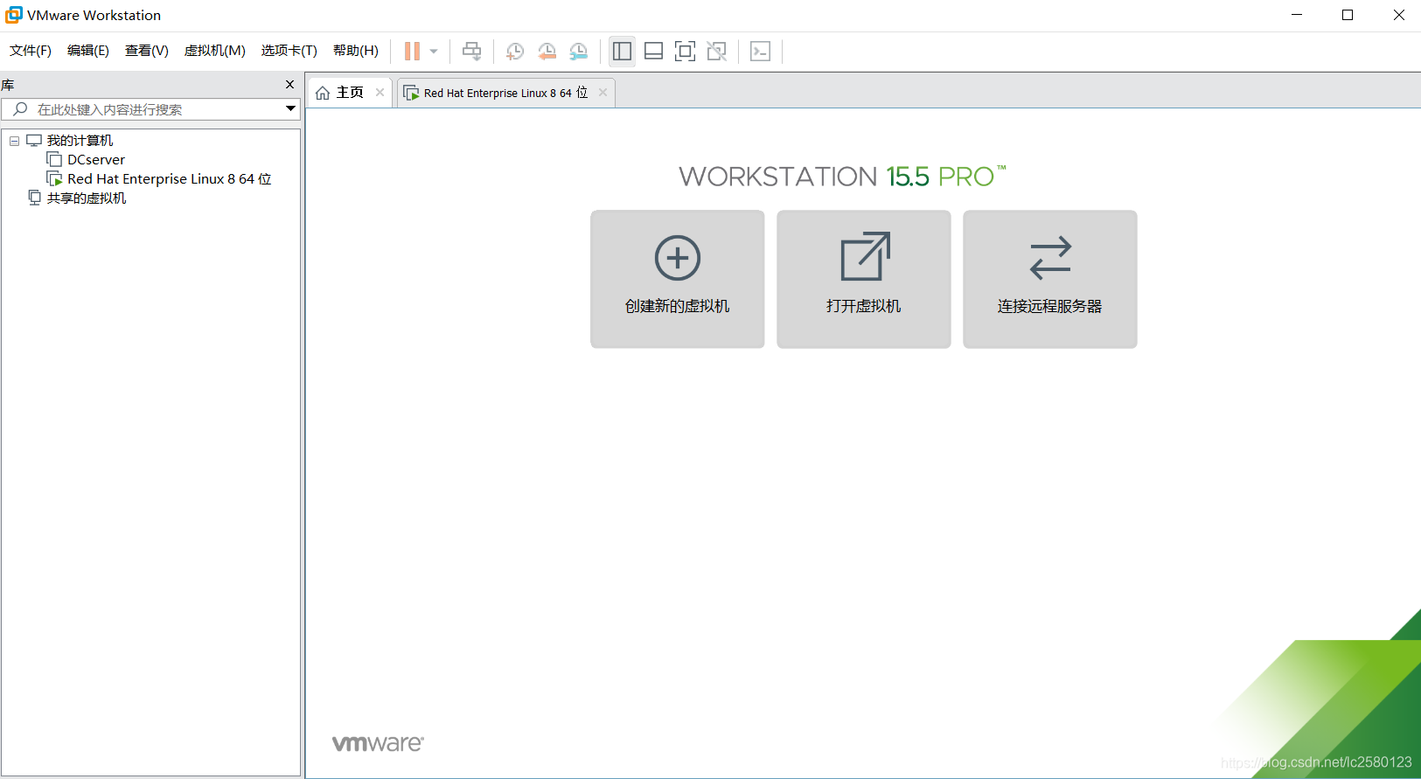Image resolution: width=1421 pixels, height=779 pixels.
Task: Select Red Hat Enterprise Linux 8 in library tree
Action: pos(170,179)
